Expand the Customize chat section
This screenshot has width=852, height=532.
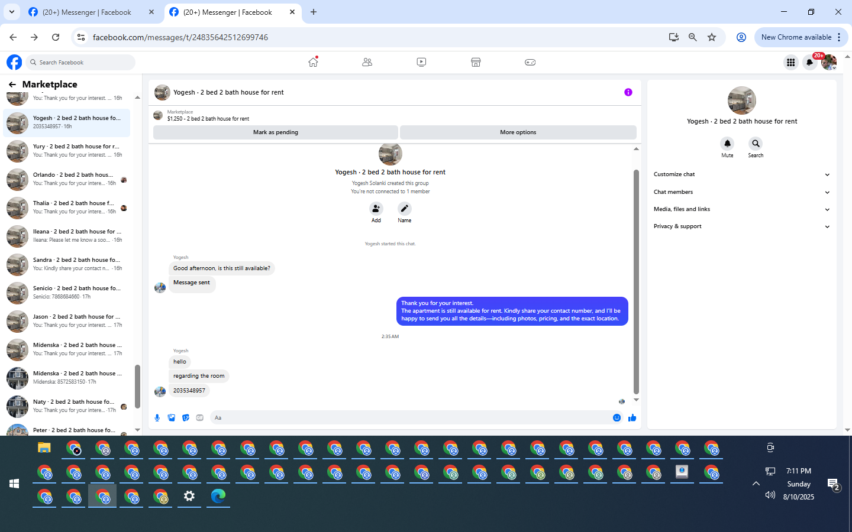click(x=741, y=174)
